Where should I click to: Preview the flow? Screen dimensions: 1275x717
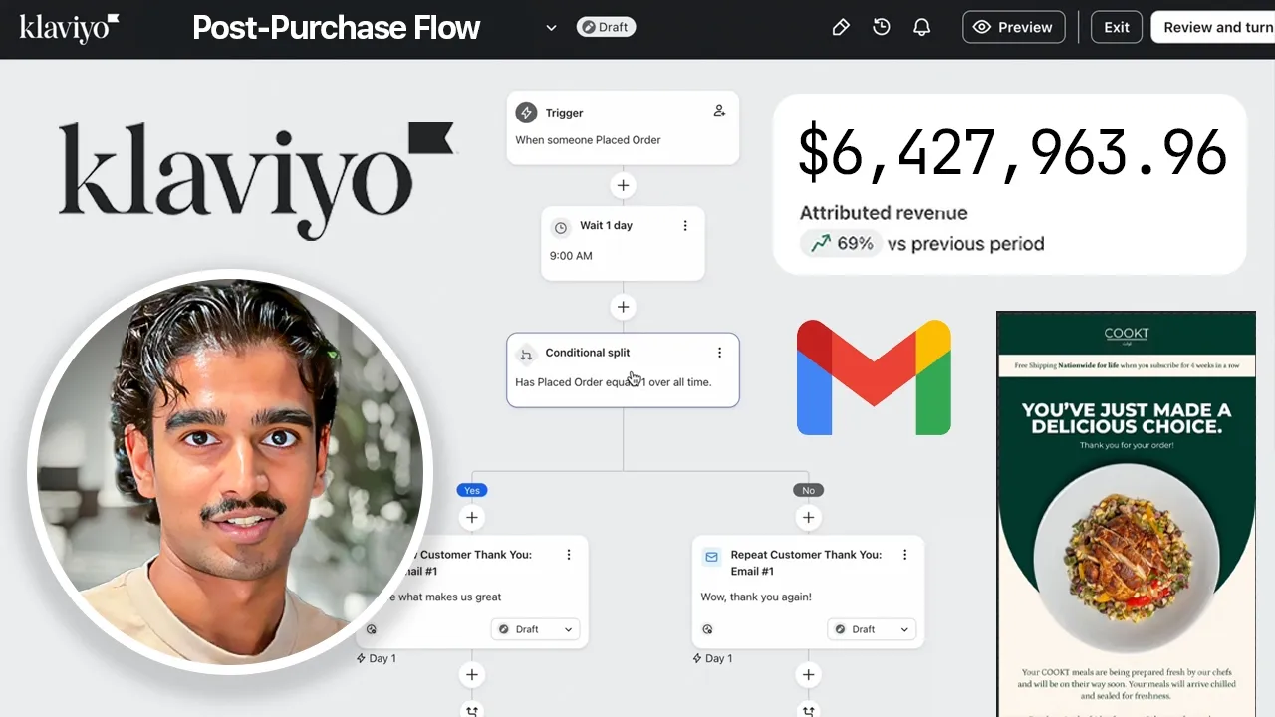[1013, 27]
